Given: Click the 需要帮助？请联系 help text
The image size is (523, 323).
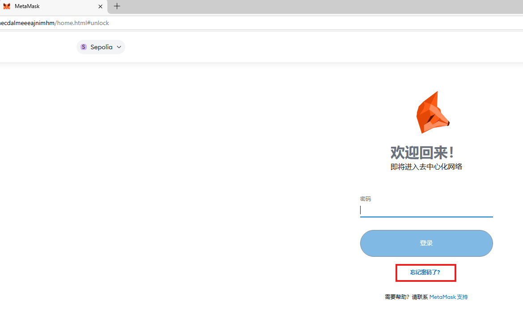Looking at the screenshot, I should click(x=406, y=297).
